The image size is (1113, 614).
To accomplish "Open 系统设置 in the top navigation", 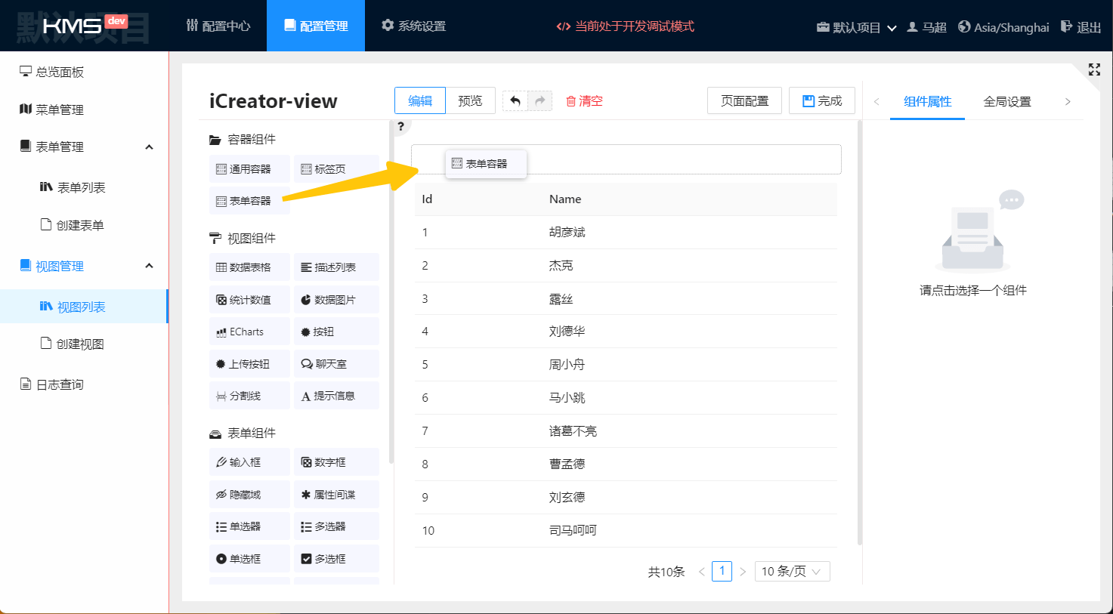I will (413, 26).
